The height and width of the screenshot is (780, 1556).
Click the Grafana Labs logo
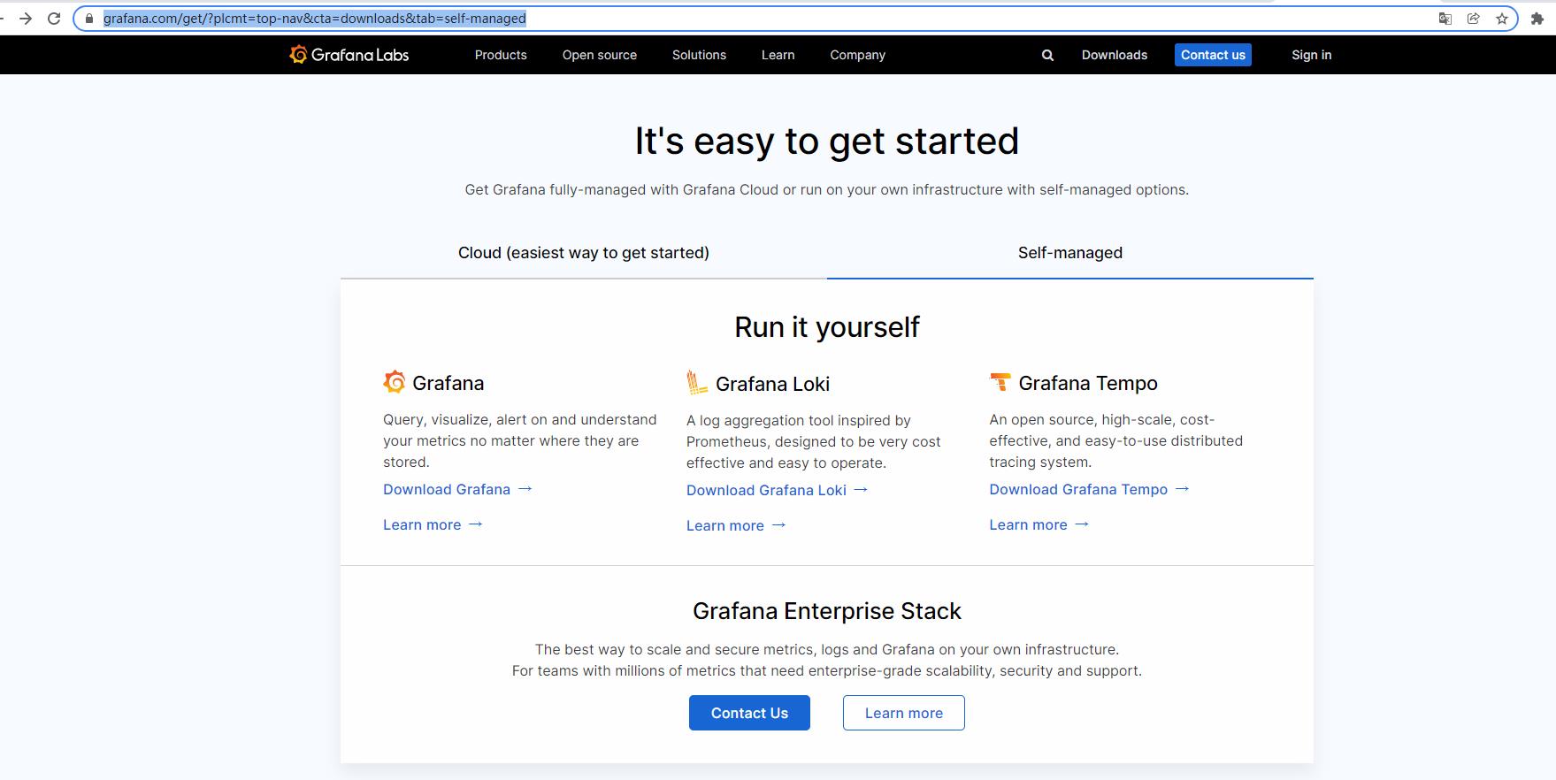click(349, 55)
